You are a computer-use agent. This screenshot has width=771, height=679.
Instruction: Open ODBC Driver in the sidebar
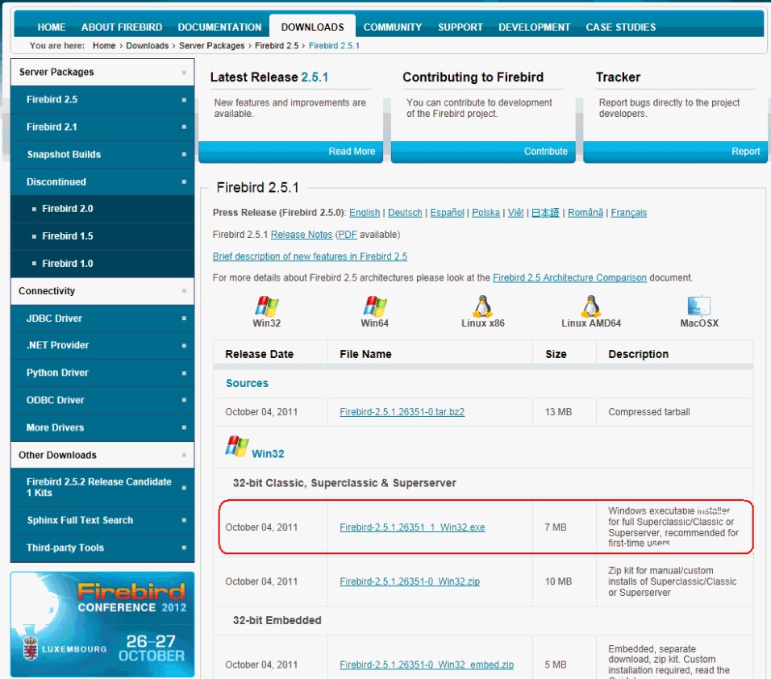coord(102,400)
